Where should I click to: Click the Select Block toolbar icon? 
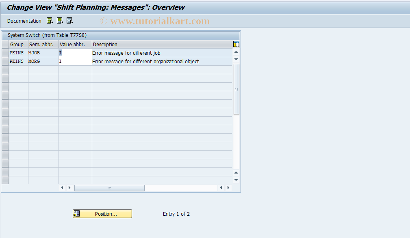(60, 21)
